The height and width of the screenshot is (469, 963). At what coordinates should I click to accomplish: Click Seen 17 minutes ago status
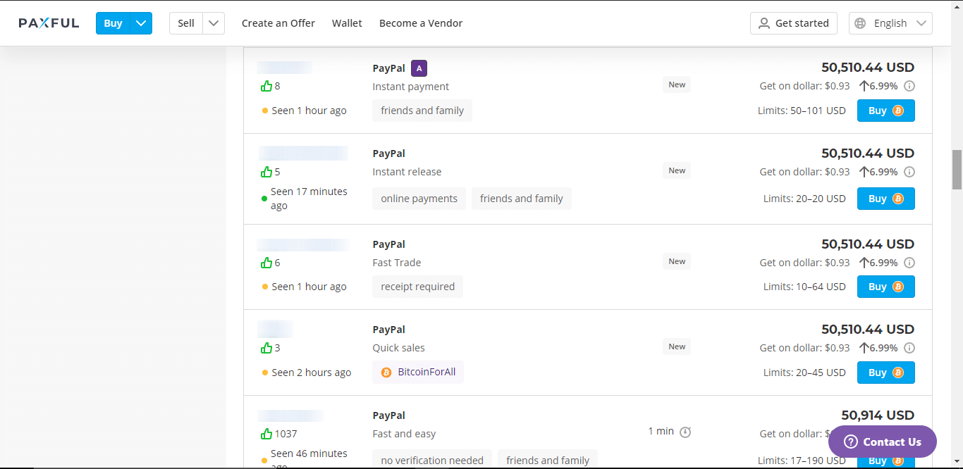[309, 199]
